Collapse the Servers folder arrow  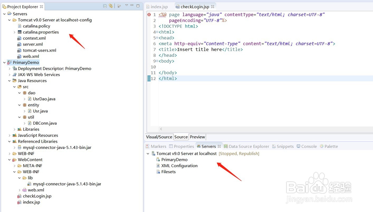click(4, 14)
